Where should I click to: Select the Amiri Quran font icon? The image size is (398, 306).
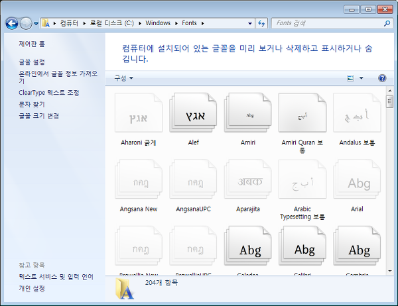[x=302, y=113]
